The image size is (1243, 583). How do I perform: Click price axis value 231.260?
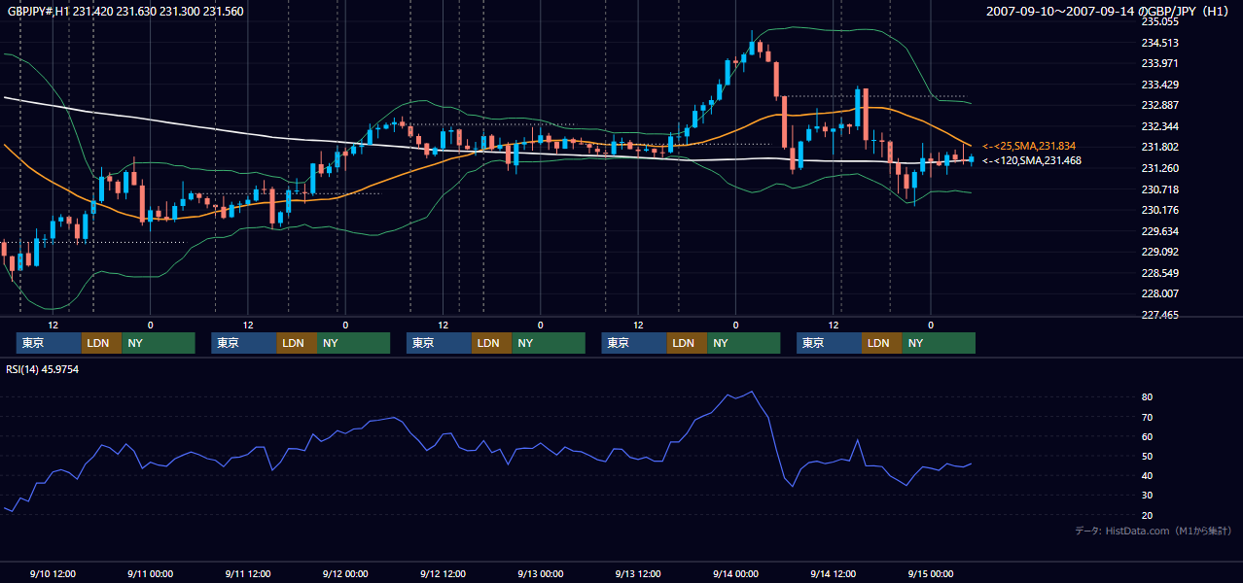point(1159,168)
